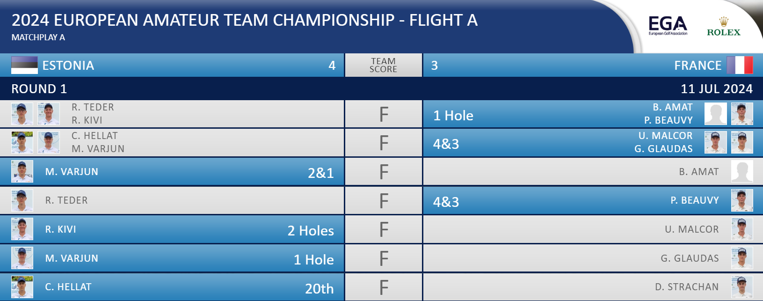
Task: Click the ESTONIA team name
Action: pos(68,66)
